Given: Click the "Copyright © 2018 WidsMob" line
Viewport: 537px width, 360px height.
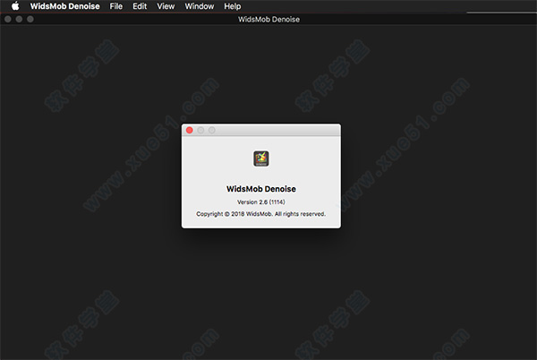Looking at the screenshot, I should tap(261, 214).
